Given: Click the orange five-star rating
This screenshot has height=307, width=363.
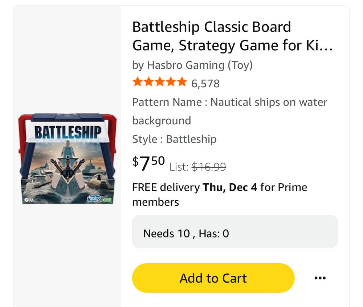Looking at the screenshot, I should [159, 83].
